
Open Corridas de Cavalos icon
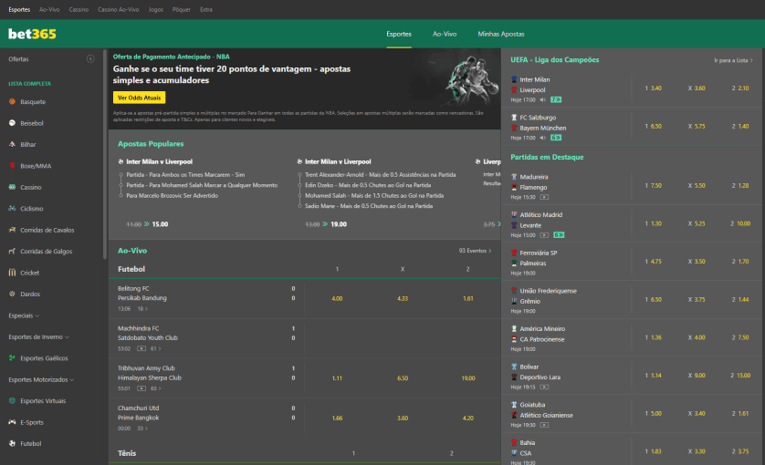tap(12, 230)
